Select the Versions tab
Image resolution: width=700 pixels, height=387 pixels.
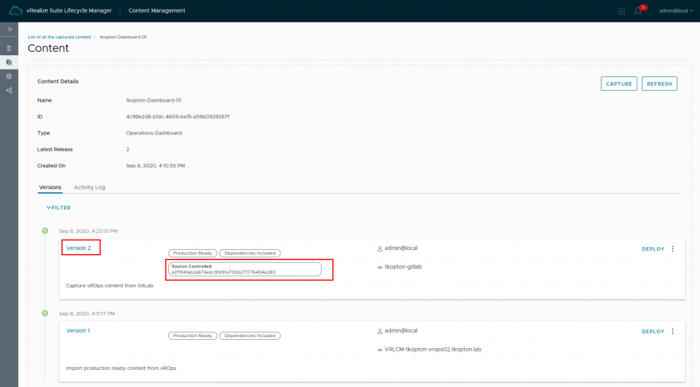pos(50,187)
